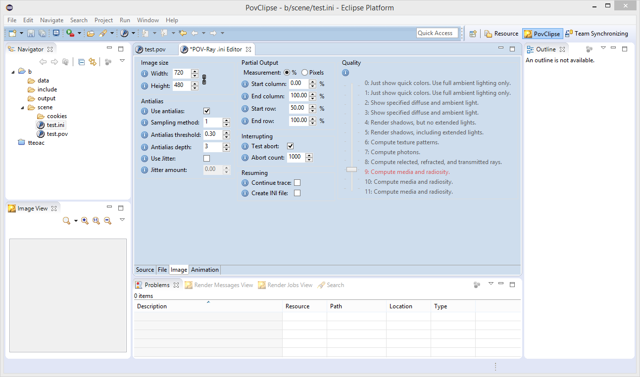The image size is (640, 377).
Task: Switch to the Resource perspective
Action: tap(501, 34)
